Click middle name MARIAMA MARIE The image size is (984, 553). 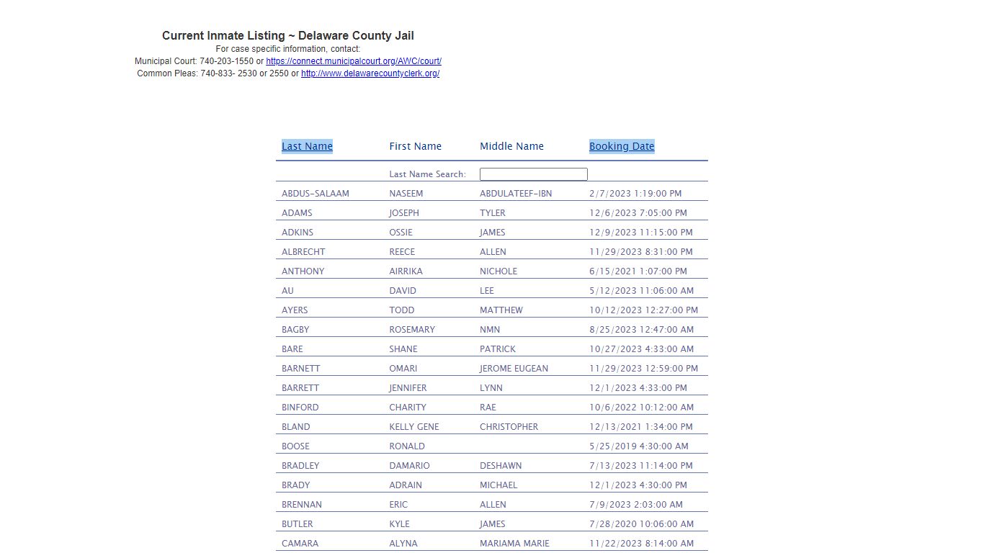[515, 544]
